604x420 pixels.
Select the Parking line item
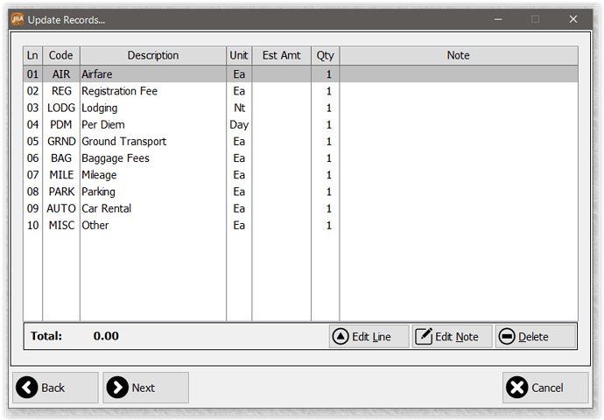point(300,192)
